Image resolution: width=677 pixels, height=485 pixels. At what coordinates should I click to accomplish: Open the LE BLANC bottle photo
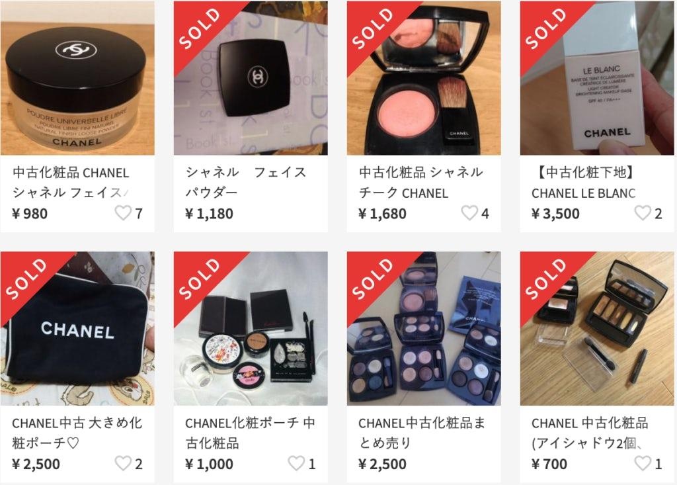pos(597,78)
